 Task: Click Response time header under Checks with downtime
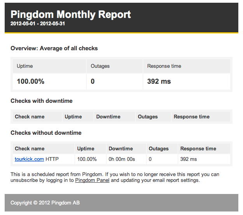[201, 116]
